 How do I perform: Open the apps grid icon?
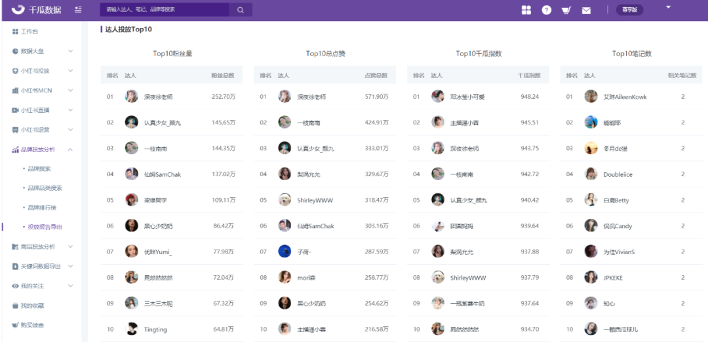pyautogui.click(x=526, y=10)
